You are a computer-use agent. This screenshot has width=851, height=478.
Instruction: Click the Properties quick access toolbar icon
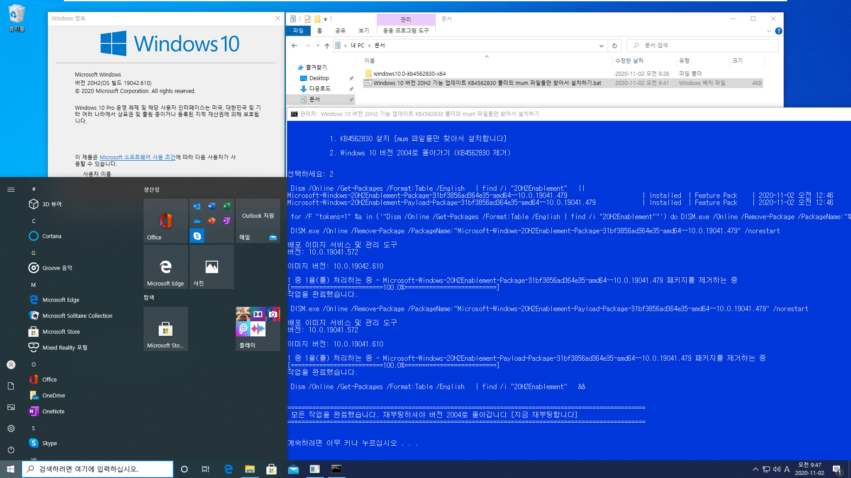point(308,19)
